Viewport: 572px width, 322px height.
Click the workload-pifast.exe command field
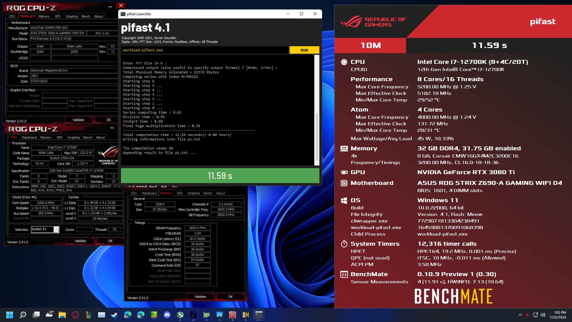point(205,50)
